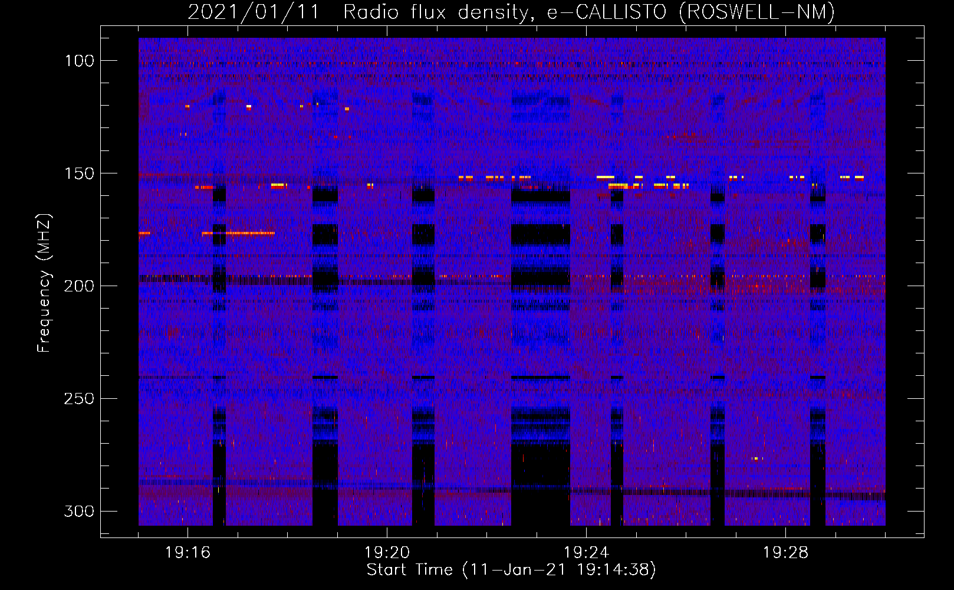Click the 19:16 time tick label
The image size is (954, 590).
tap(187, 553)
